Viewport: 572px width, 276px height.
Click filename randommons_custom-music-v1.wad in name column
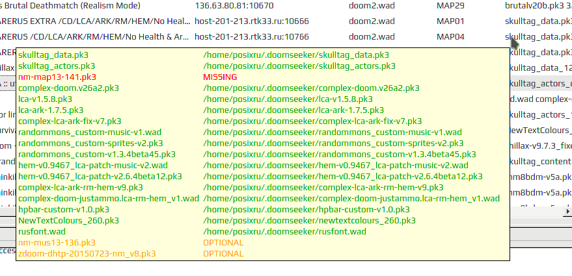click(x=90, y=132)
